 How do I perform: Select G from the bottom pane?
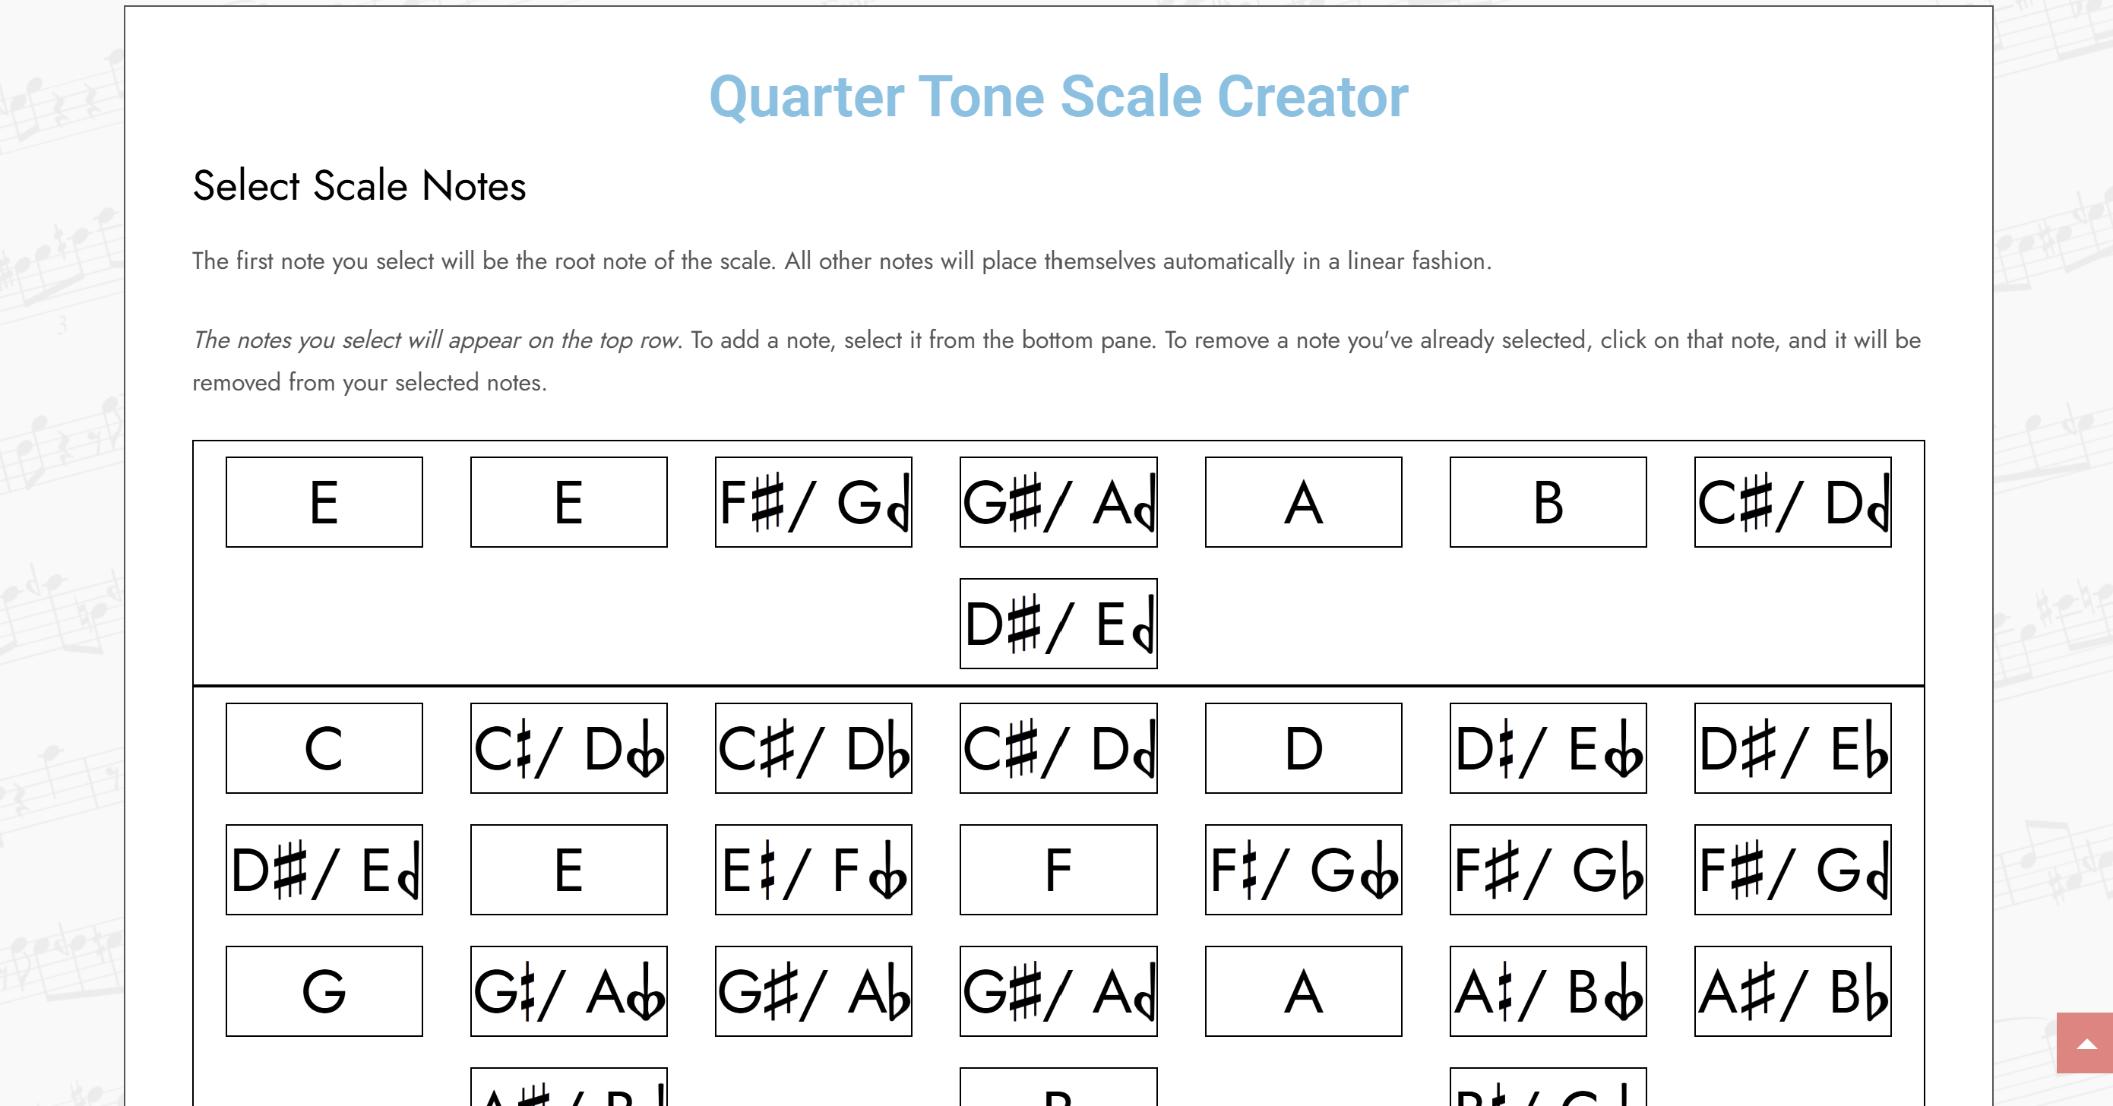[323, 991]
